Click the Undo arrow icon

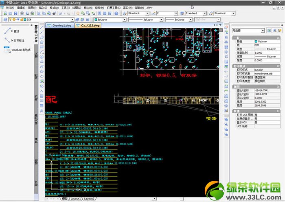pyautogui.click(x=61, y=13)
